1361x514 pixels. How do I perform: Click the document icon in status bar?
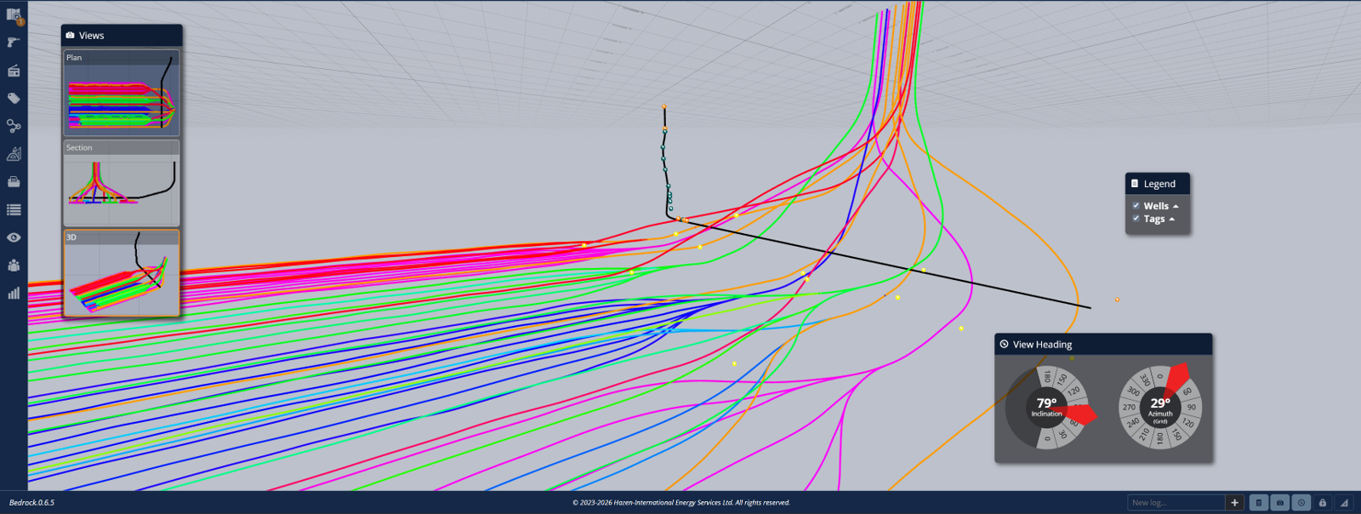click(x=1259, y=503)
